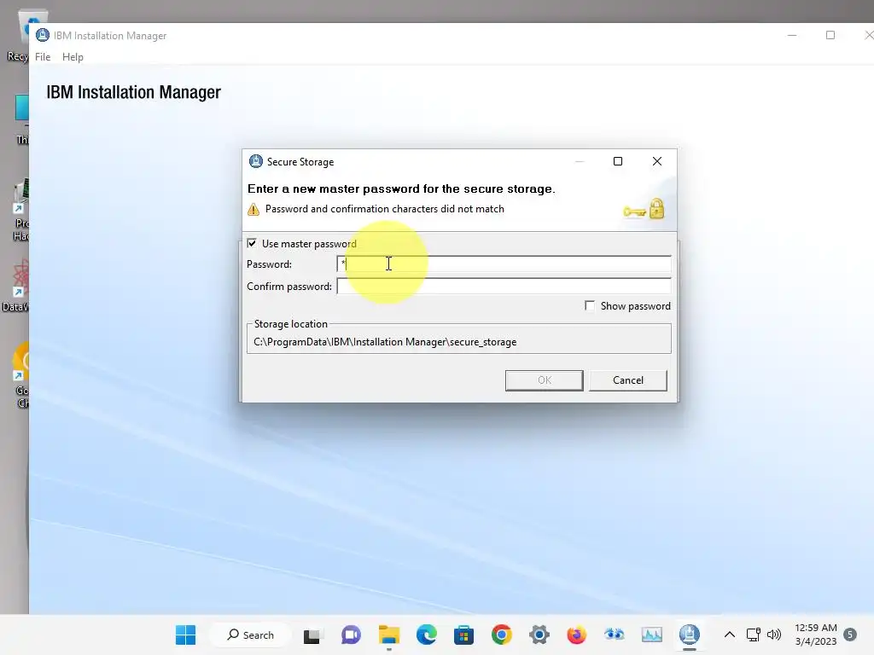The image size is (874, 655).
Task: Click into the Password input field
Action: 504,264
